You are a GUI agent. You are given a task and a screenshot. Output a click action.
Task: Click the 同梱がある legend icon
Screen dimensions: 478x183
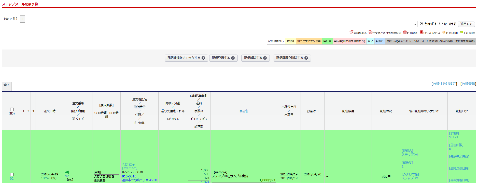(x=351, y=32)
